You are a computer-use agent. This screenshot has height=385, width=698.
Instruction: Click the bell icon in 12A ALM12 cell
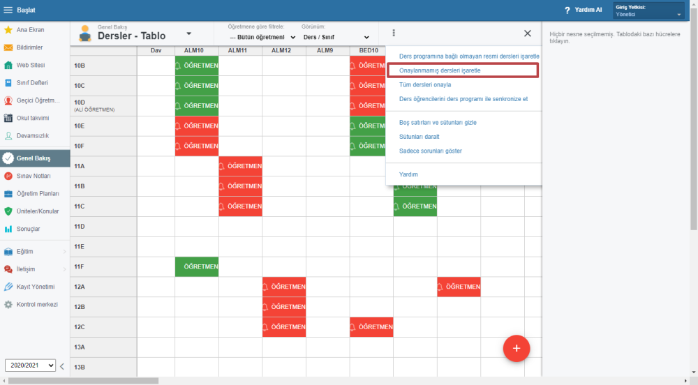coord(265,287)
